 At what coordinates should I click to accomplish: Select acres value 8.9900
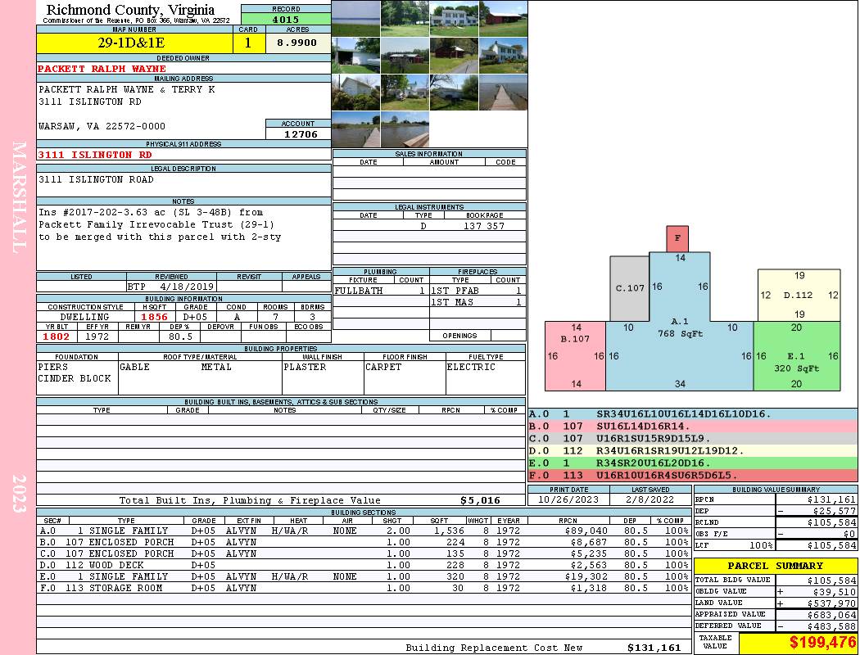coord(297,43)
